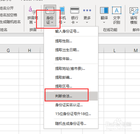The image size is (140, 134).
Task: Select 提取地址(省市县)... menu item
Action: pos(71,69)
